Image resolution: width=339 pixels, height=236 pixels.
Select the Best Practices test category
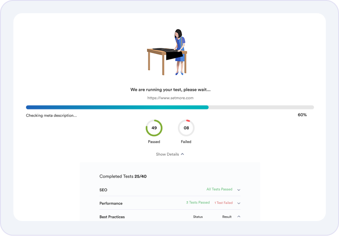click(112, 217)
